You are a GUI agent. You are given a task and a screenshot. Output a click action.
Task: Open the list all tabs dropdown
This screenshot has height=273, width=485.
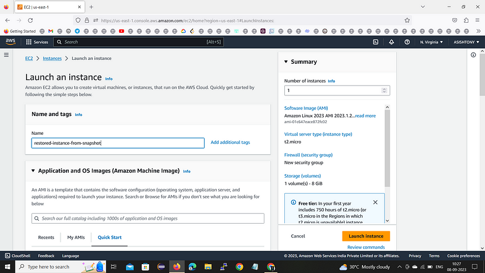422,7
